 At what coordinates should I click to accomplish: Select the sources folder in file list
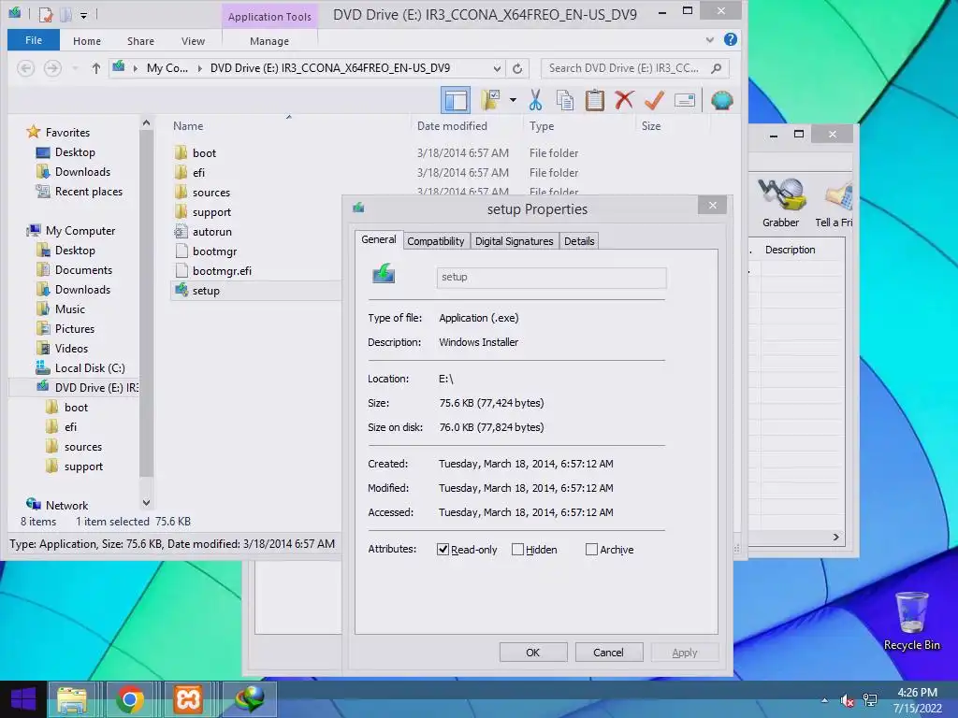pos(211,193)
